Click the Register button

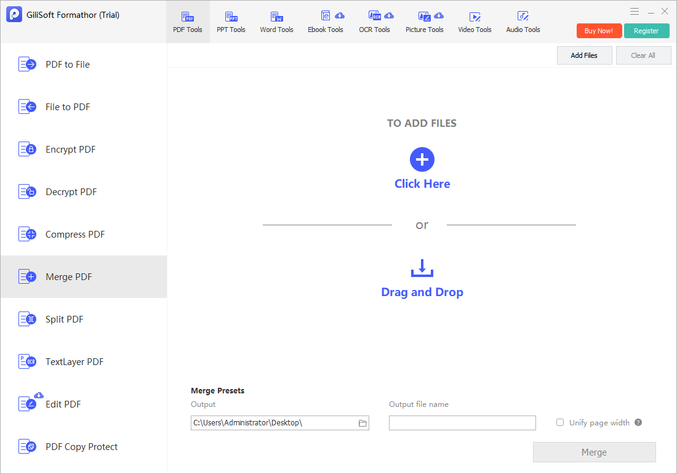pos(646,31)
